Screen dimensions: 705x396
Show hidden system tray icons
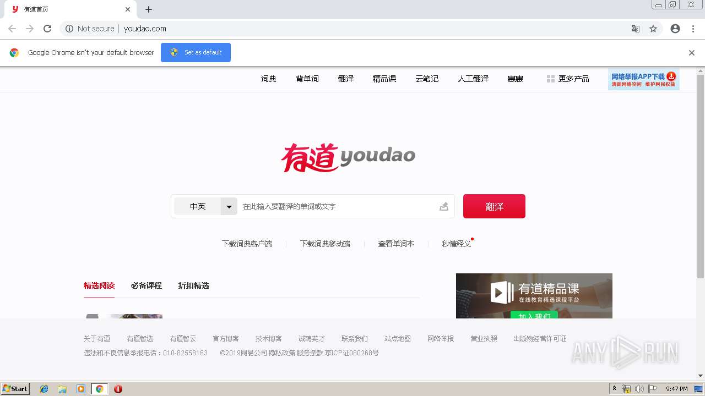click(614, 389)
